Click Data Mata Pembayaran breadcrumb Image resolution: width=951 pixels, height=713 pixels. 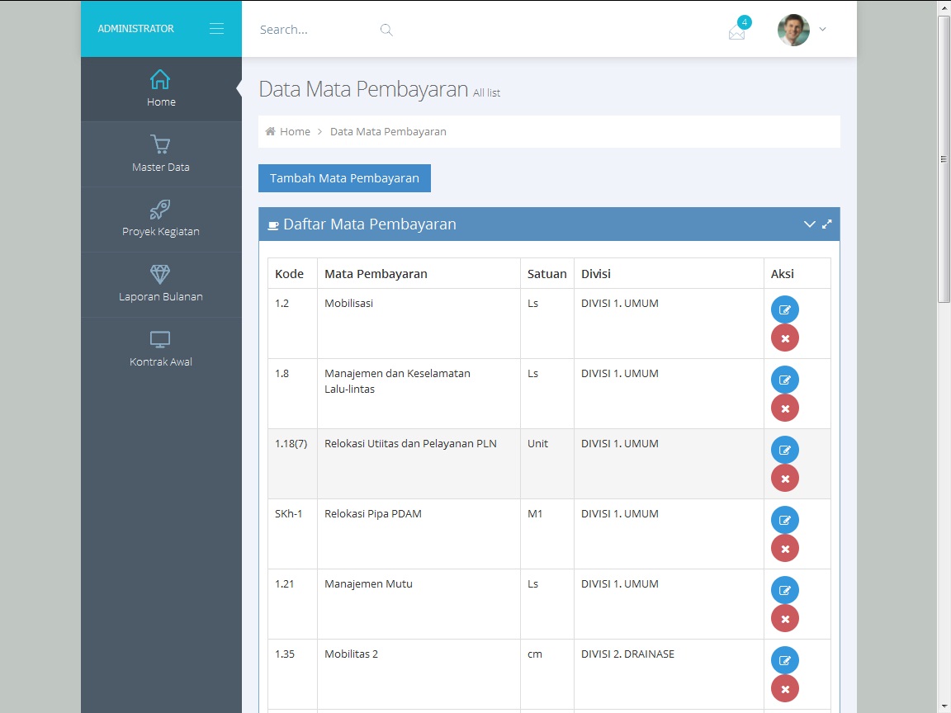[x=388, y=131]
